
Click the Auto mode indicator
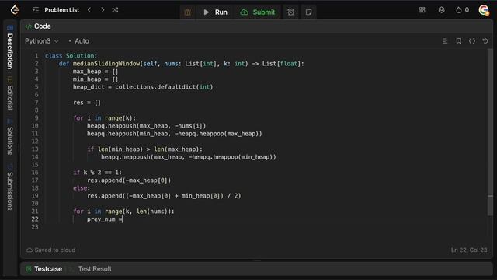point(79,41)
